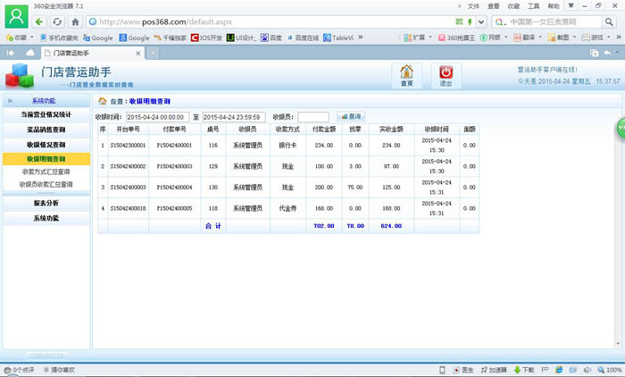Click the 首页 home icon in header

[x=406, y=73]
